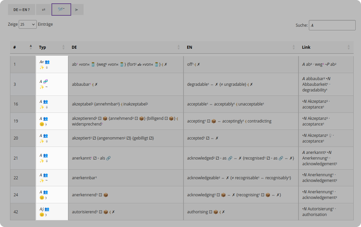Click the neutral face emoji in row 19
This screenshot has width=361, height=227.
point(42,124)
